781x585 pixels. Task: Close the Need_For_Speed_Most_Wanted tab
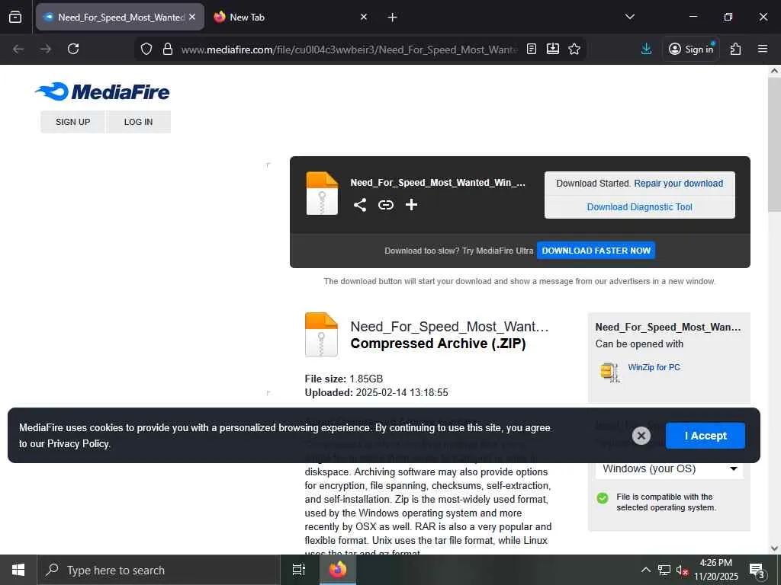(x=192, y=17)
